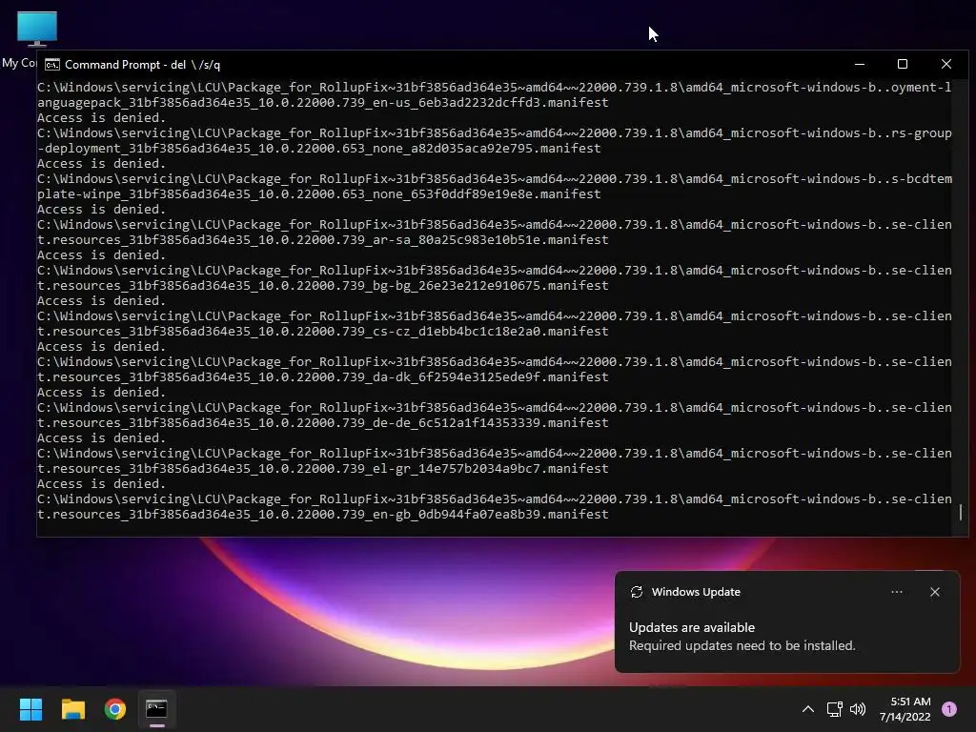976x732 pixels.
Task: Click the a82d035aca92e795.manifest line
Action: pos(318,148)
